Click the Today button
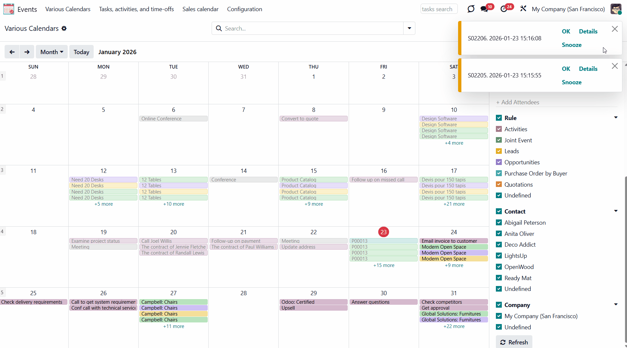 pos(81,52)
